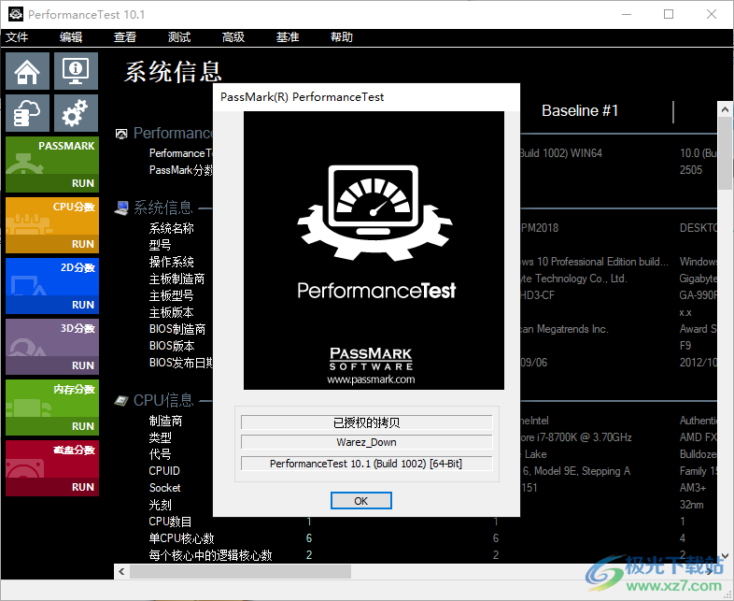Open the 高级 menu

pos(233,37)
